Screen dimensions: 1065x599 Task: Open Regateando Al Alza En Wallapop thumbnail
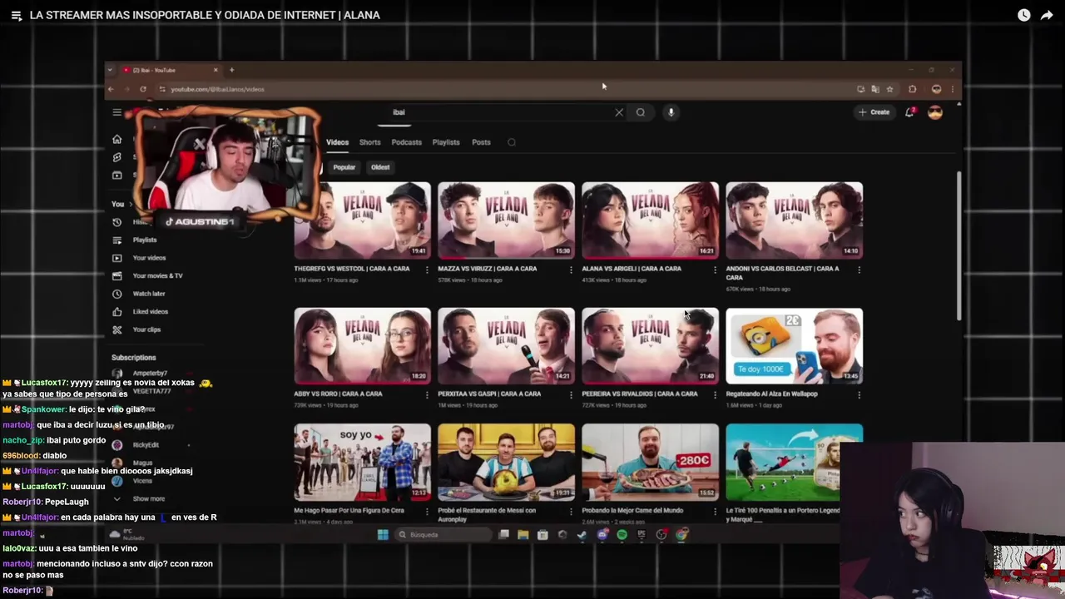click(x=795, y=346)
